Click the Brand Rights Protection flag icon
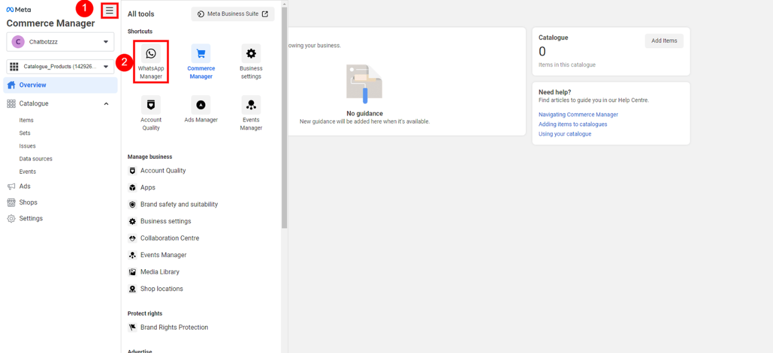Screen dimensions: 773x353 (x=133, y=328)
